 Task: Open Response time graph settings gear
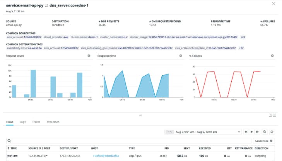[x=180, y=56]
